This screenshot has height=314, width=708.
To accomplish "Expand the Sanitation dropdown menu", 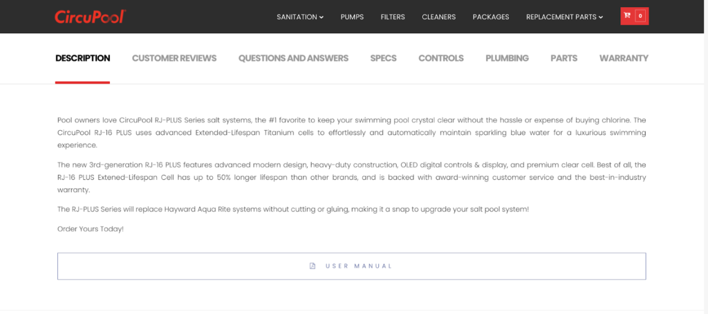I will pyautogui.click(x=300, y=17).
